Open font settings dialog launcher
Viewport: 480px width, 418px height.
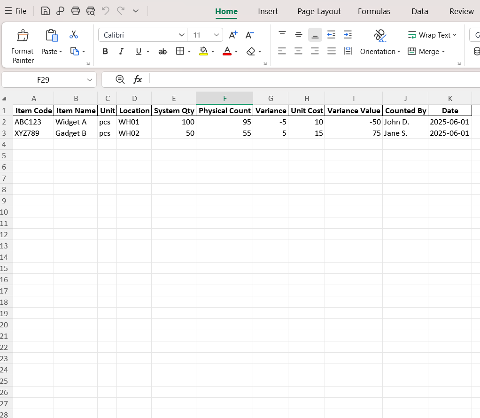click(x=265, y=64)
